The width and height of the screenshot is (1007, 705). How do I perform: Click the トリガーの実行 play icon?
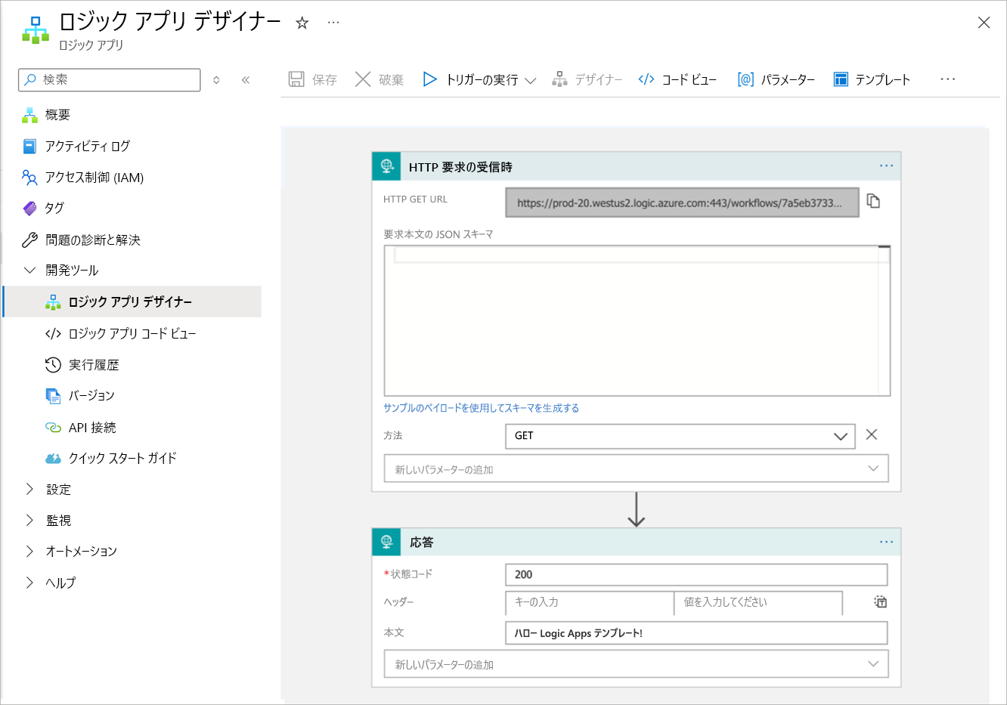429,79
